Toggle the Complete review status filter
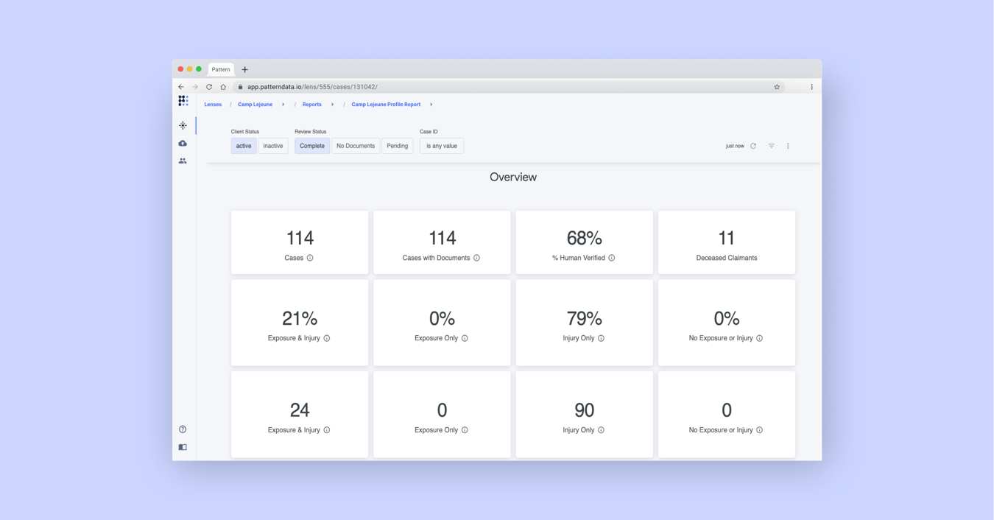The width and height of the screenshot is (994, 520). [312, 146]
